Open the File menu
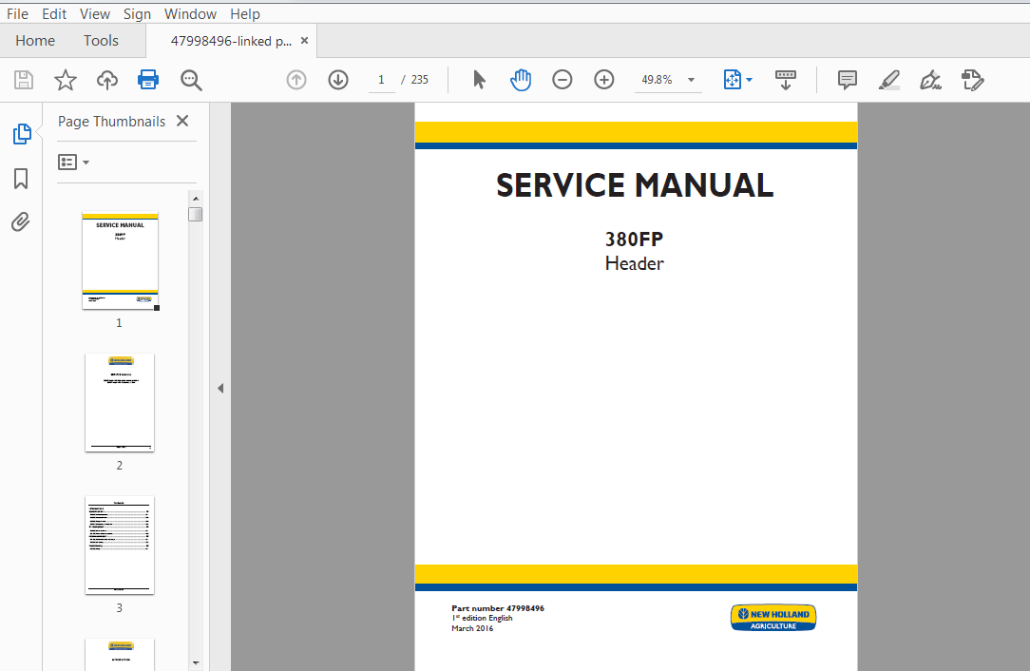This screenshot has width=1030, height=671. pyautogui.click(x=18, y=14)
